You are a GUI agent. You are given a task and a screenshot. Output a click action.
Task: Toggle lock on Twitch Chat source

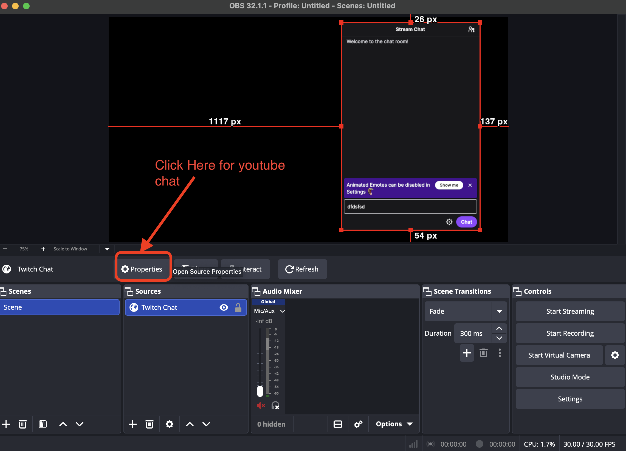[x=238, y=307]
